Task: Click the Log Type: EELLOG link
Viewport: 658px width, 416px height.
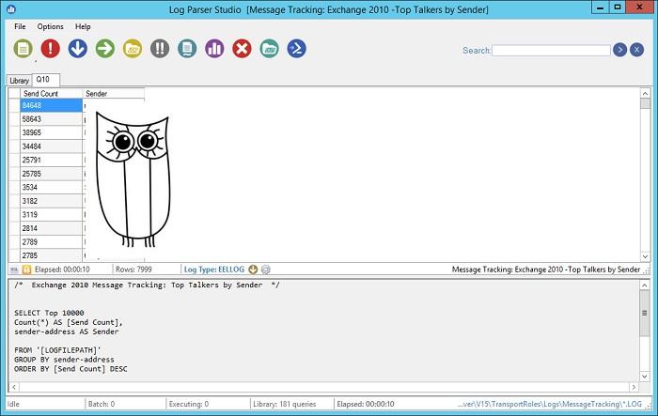Action: point(214,270)
